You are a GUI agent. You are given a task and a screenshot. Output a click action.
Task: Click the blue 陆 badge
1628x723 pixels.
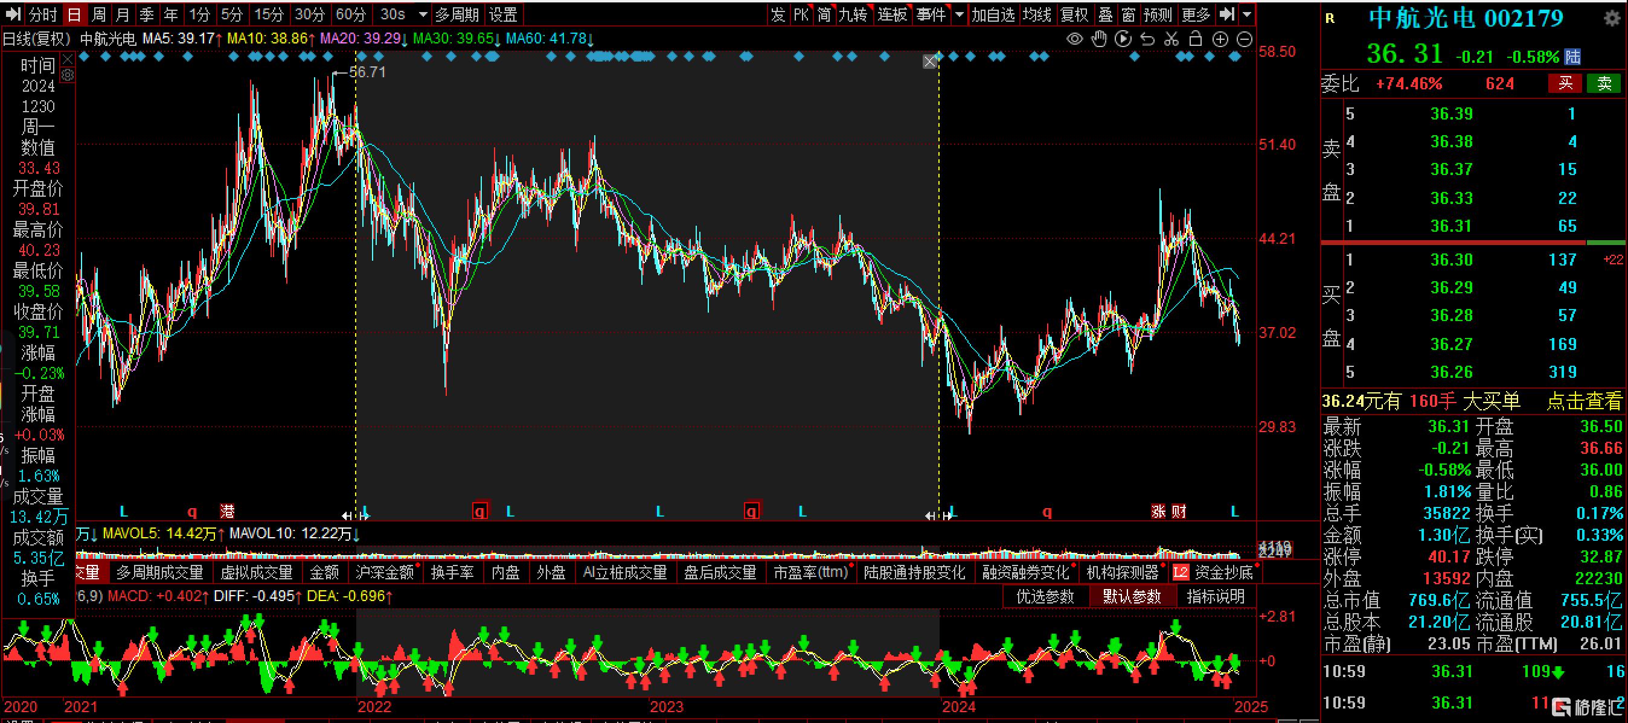[1573, 57]
